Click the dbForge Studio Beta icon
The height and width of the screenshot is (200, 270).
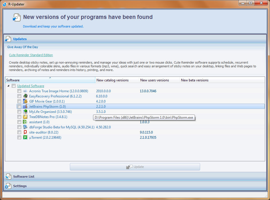click(x=25, y=127)
